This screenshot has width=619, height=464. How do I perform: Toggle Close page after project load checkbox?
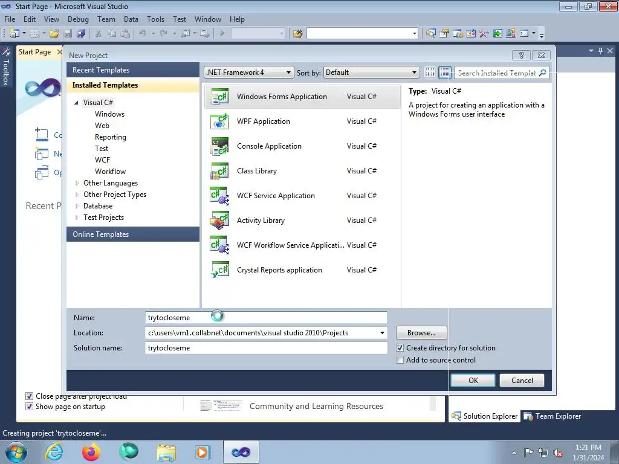[29, 396]
